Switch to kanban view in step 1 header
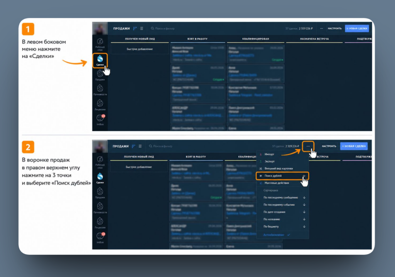This screenshot has width=395, height=277. (x=135, y=29)
